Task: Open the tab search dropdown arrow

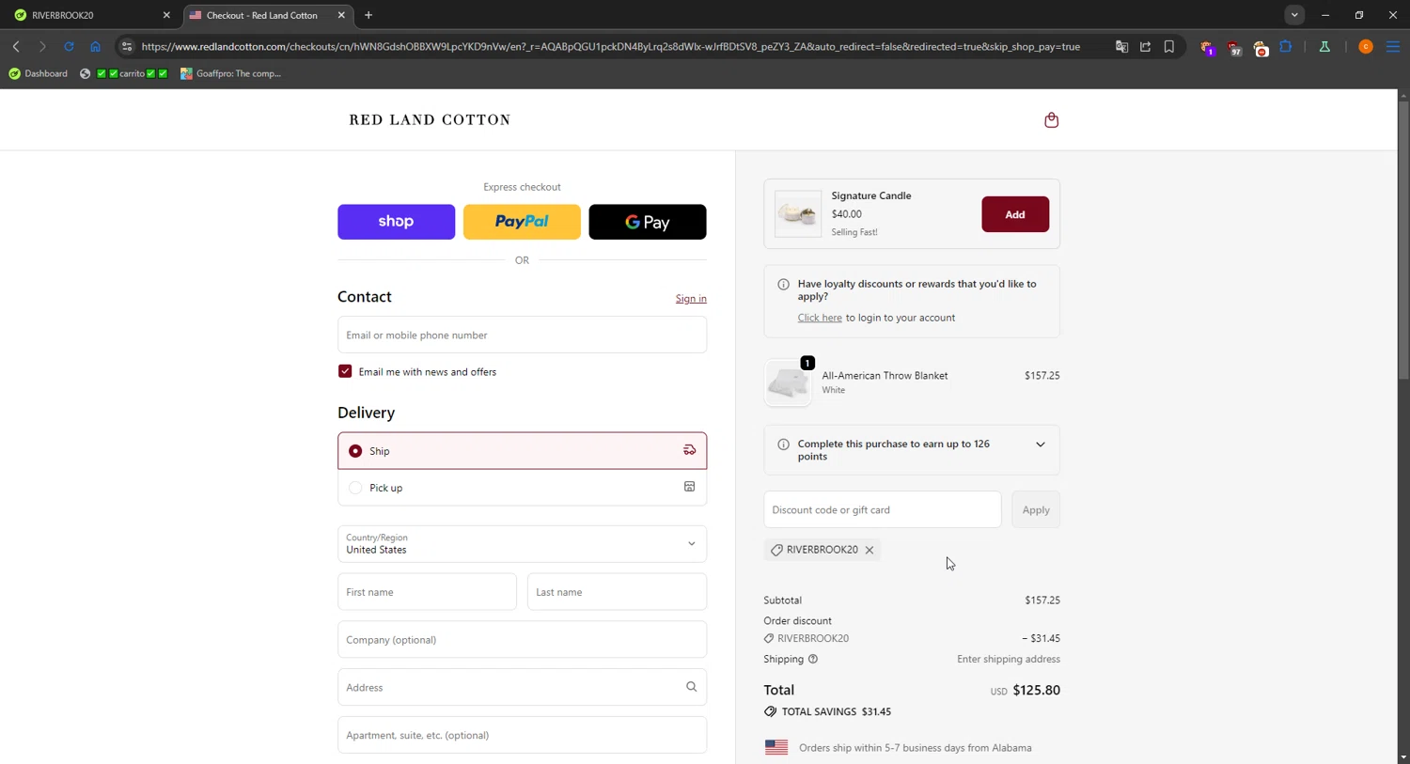Action: (1294, 15)
